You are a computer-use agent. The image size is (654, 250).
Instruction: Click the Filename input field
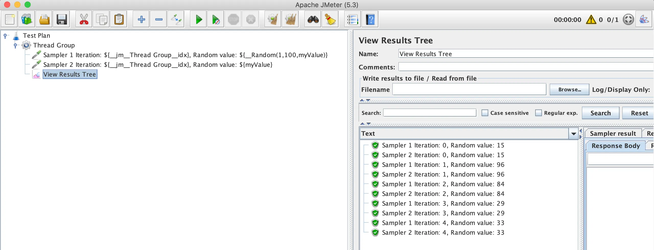pyautogui.click(x=469, y=90)
